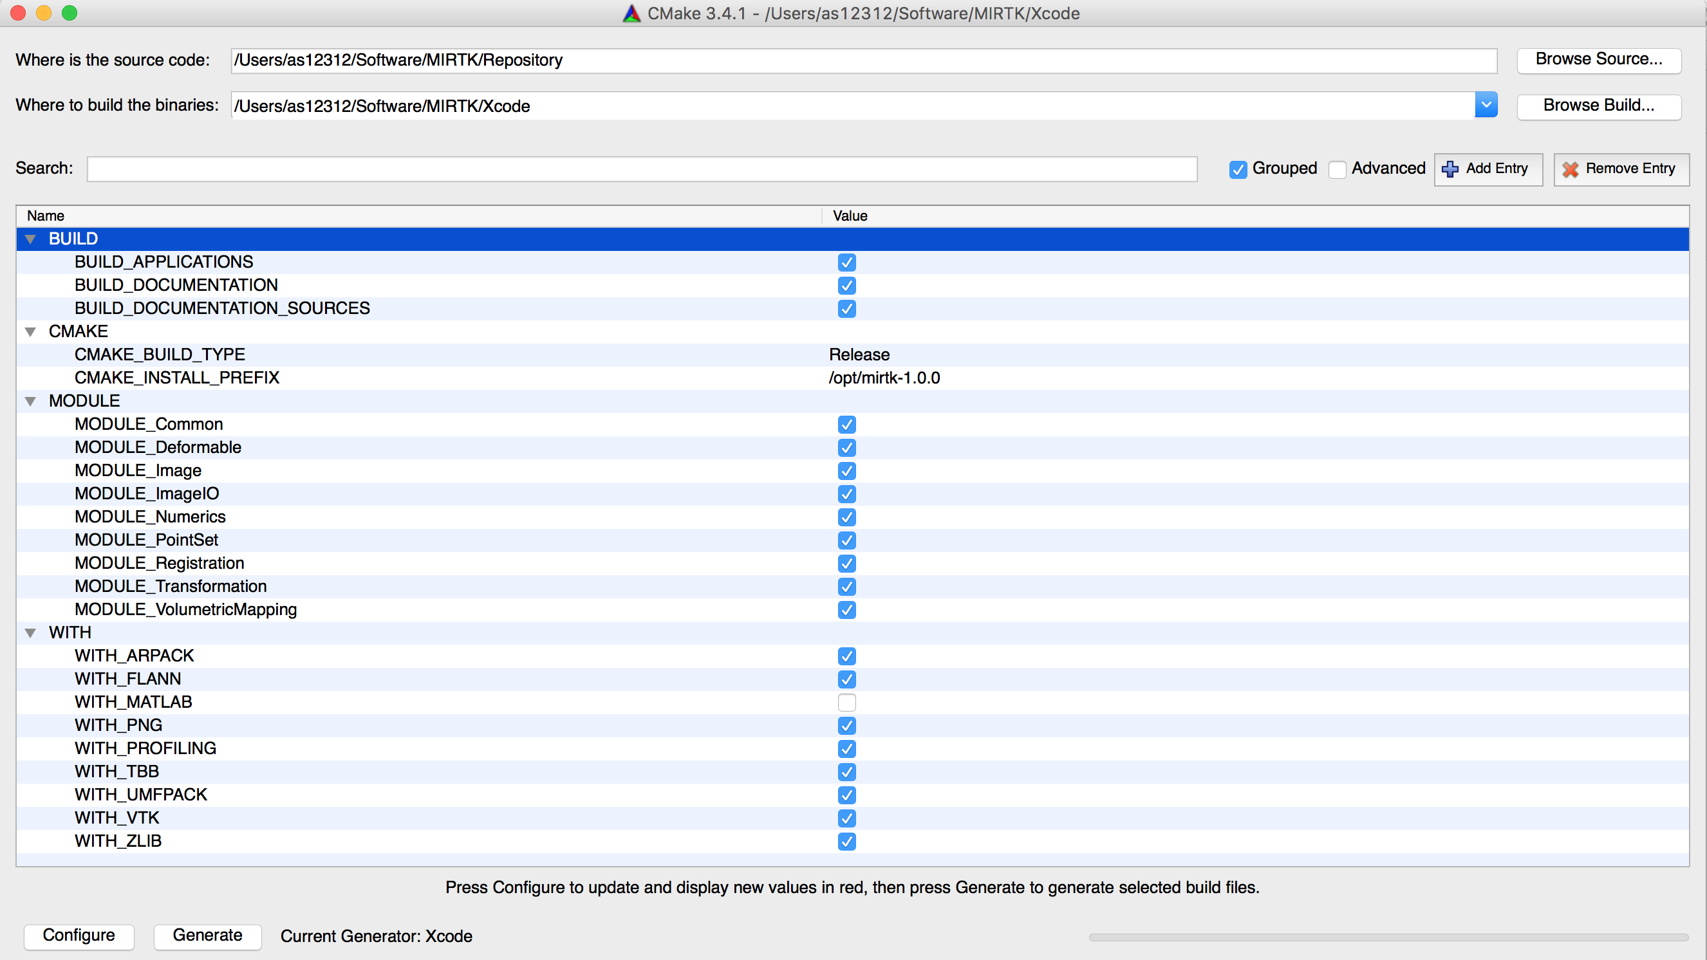The width and height of the screenshot is (1707, 960).
Task: Collapse the MODULE section expander
Action: point(30,400)
